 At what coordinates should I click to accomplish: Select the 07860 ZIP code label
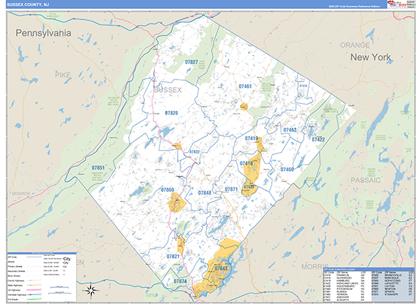pos(167,190)
